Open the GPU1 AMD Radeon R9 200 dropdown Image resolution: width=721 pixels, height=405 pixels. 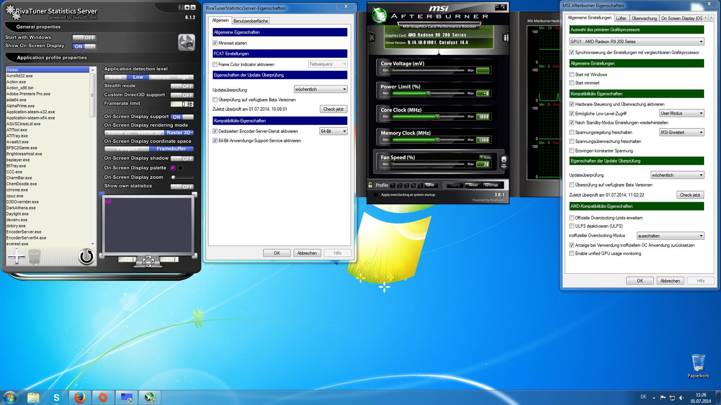(x=636, y=42)
